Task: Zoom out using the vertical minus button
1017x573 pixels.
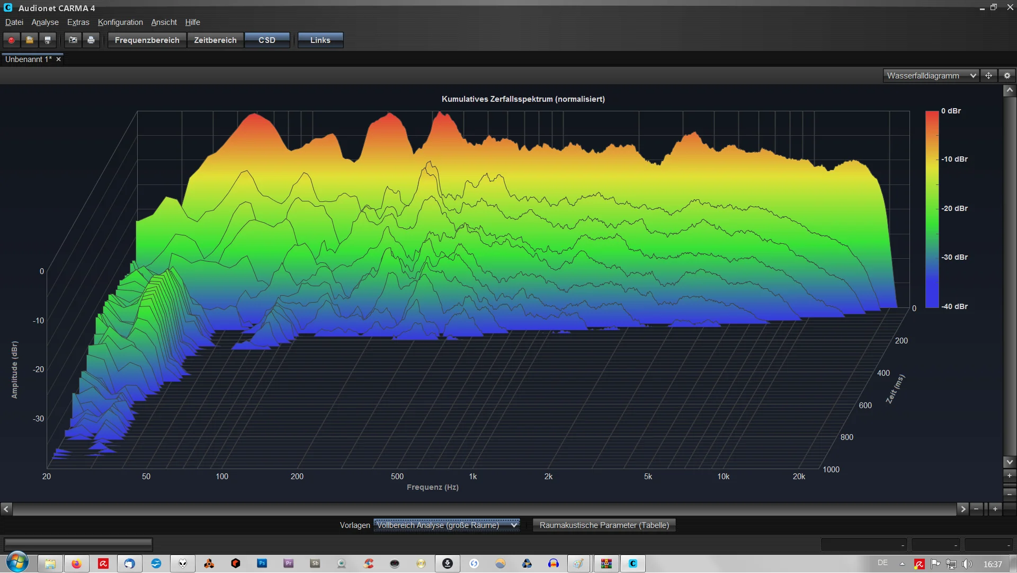Action: 1010,494
